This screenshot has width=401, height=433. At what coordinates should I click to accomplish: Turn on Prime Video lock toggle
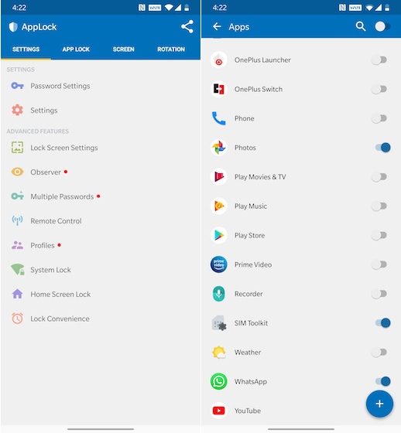[x=379, y=264]
